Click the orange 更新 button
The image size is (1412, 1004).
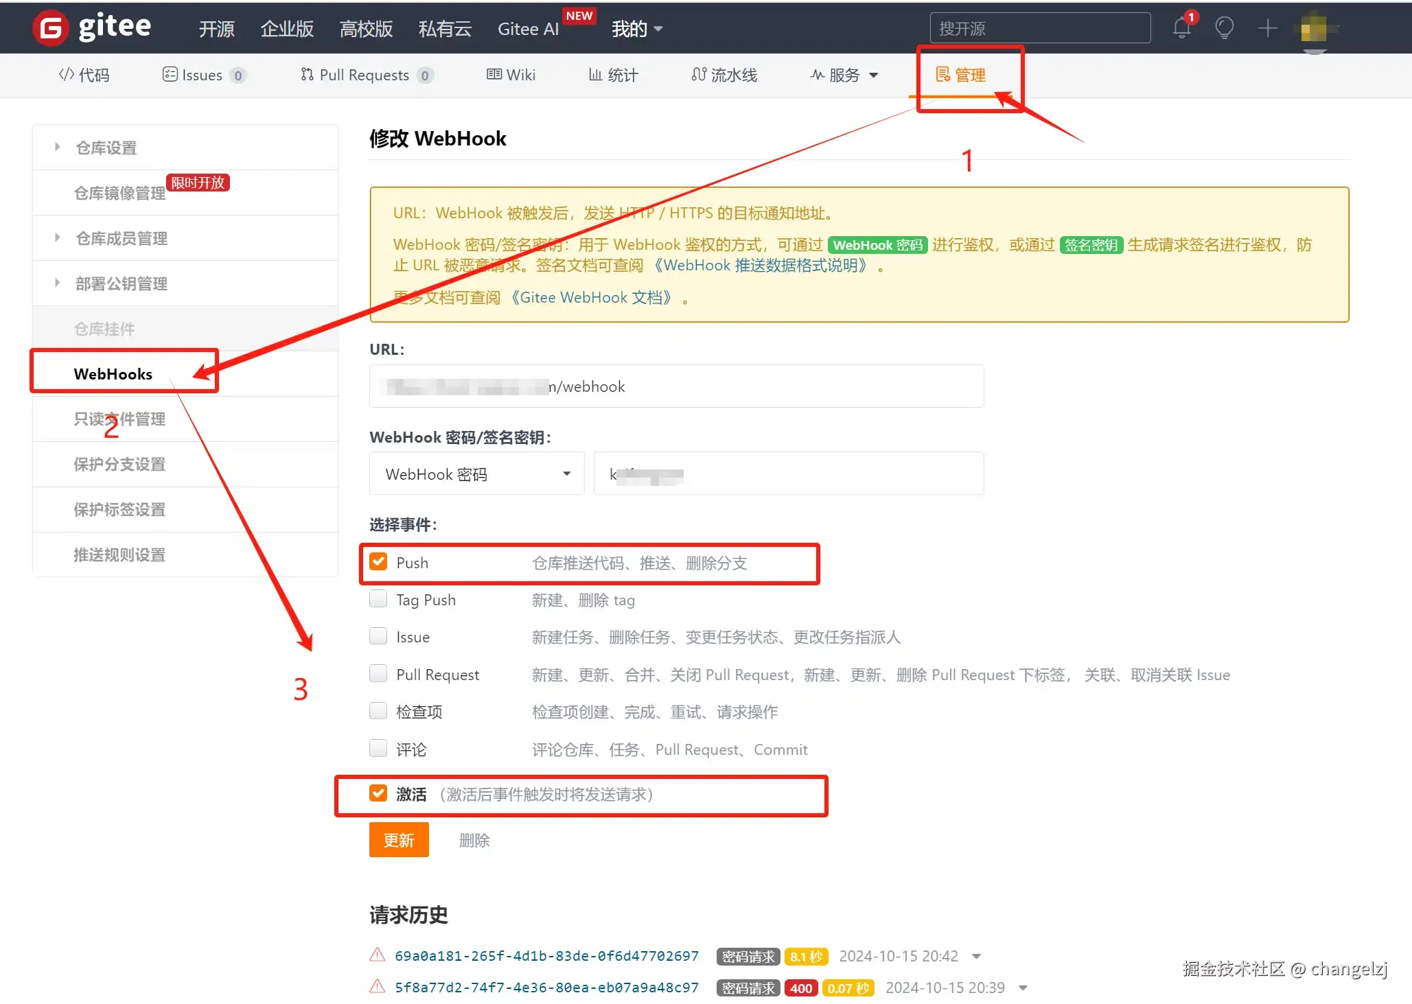(399, 839)
